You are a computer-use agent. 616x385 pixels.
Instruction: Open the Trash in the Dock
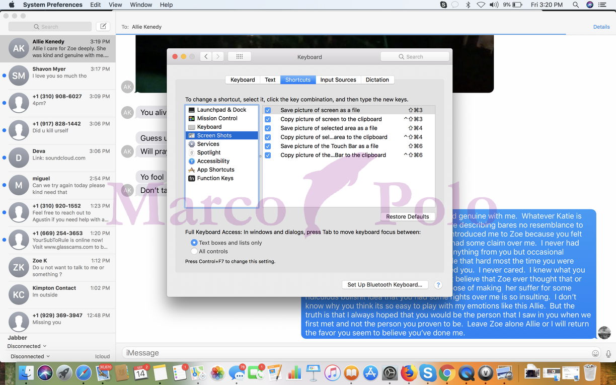[x=589, y=373]
